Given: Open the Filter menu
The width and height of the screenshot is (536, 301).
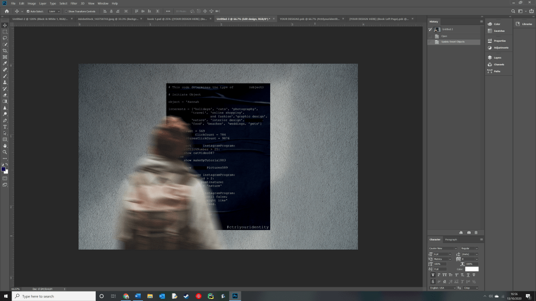Looking at the screenshot, I should [74, 3].
